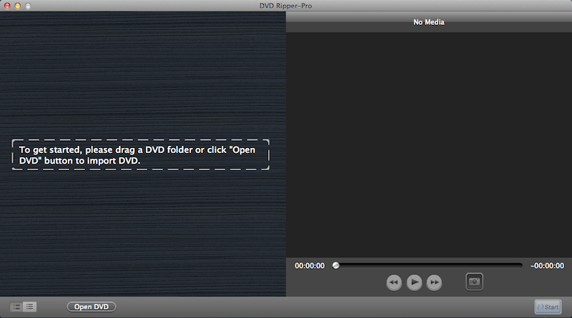Close the DVD Ripper-Pro window

point(7,6)
